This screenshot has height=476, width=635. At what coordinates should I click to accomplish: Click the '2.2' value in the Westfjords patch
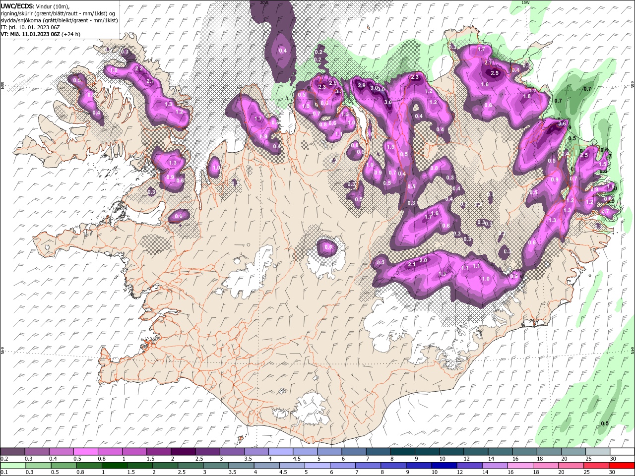coord(139,68)
